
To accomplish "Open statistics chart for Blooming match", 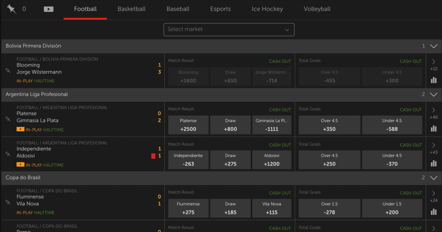I will [x=433, y=80].
